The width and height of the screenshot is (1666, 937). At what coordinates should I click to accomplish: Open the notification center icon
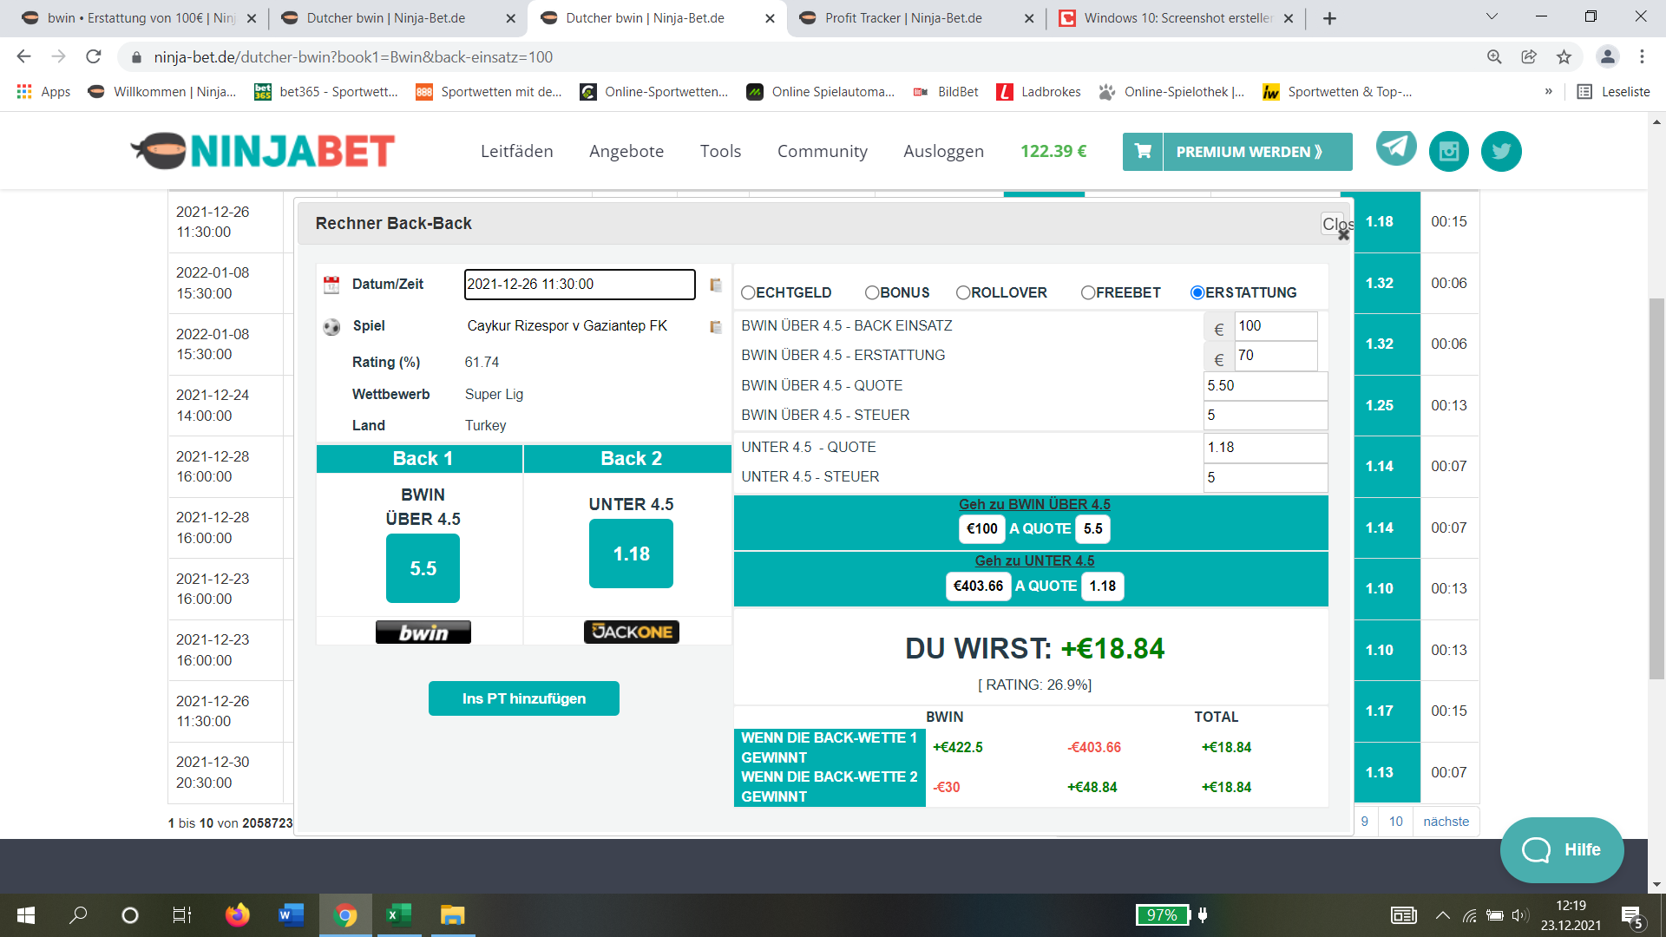[1632, 916]
